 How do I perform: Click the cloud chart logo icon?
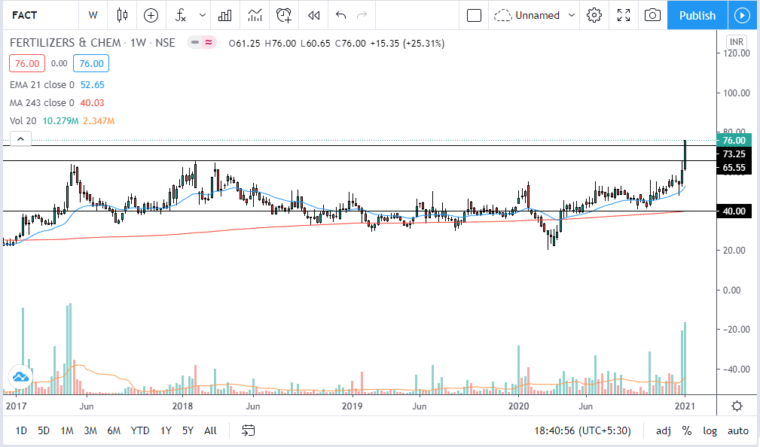[20, 377]
